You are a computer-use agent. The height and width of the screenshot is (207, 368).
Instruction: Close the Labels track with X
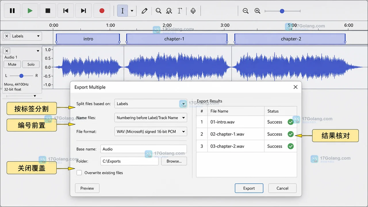(7, 36)
